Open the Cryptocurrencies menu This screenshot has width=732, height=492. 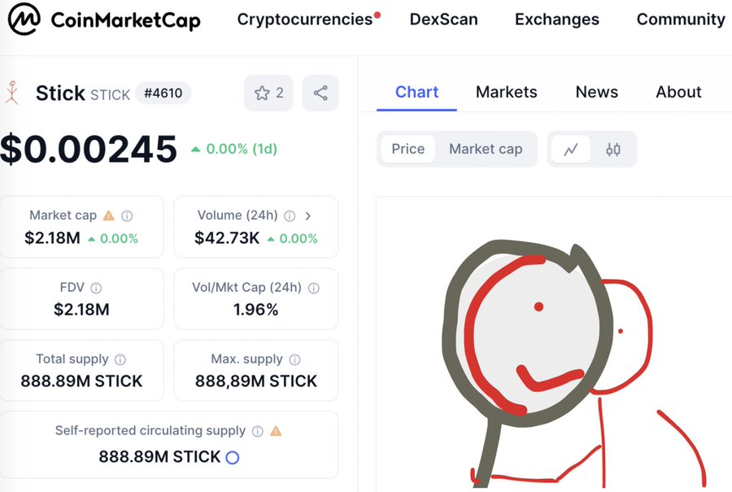pyautogui.click(x=305, y=20)
